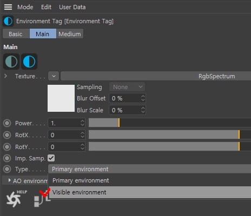Choose Primary environment in the list
Screen dimensions: 251x216
click(x=150, y=180)
